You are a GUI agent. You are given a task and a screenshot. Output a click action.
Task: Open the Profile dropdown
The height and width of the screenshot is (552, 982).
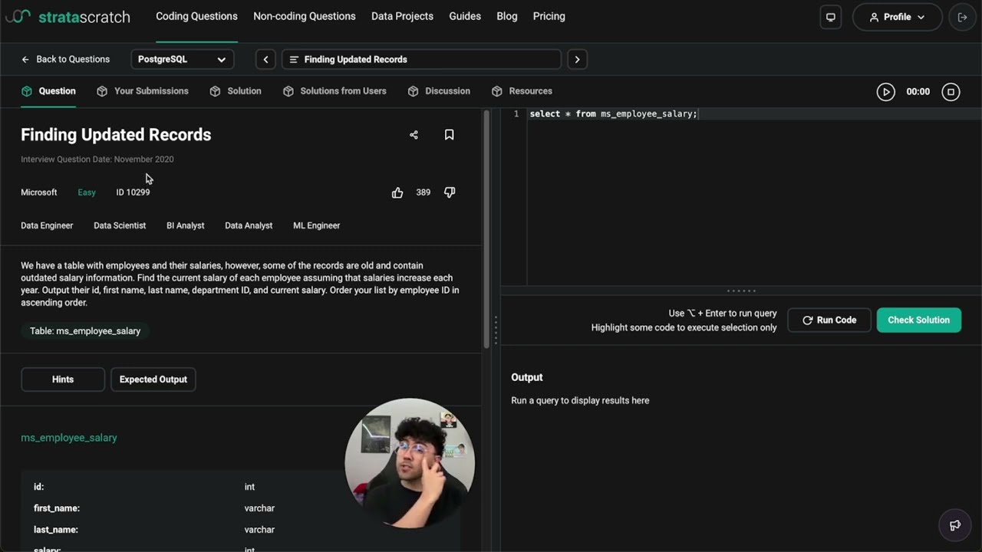(x=897, y=17)
